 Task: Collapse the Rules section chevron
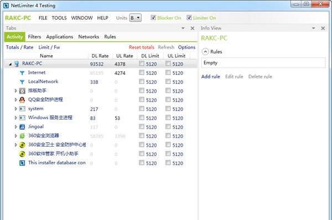[x=205, y=52]
